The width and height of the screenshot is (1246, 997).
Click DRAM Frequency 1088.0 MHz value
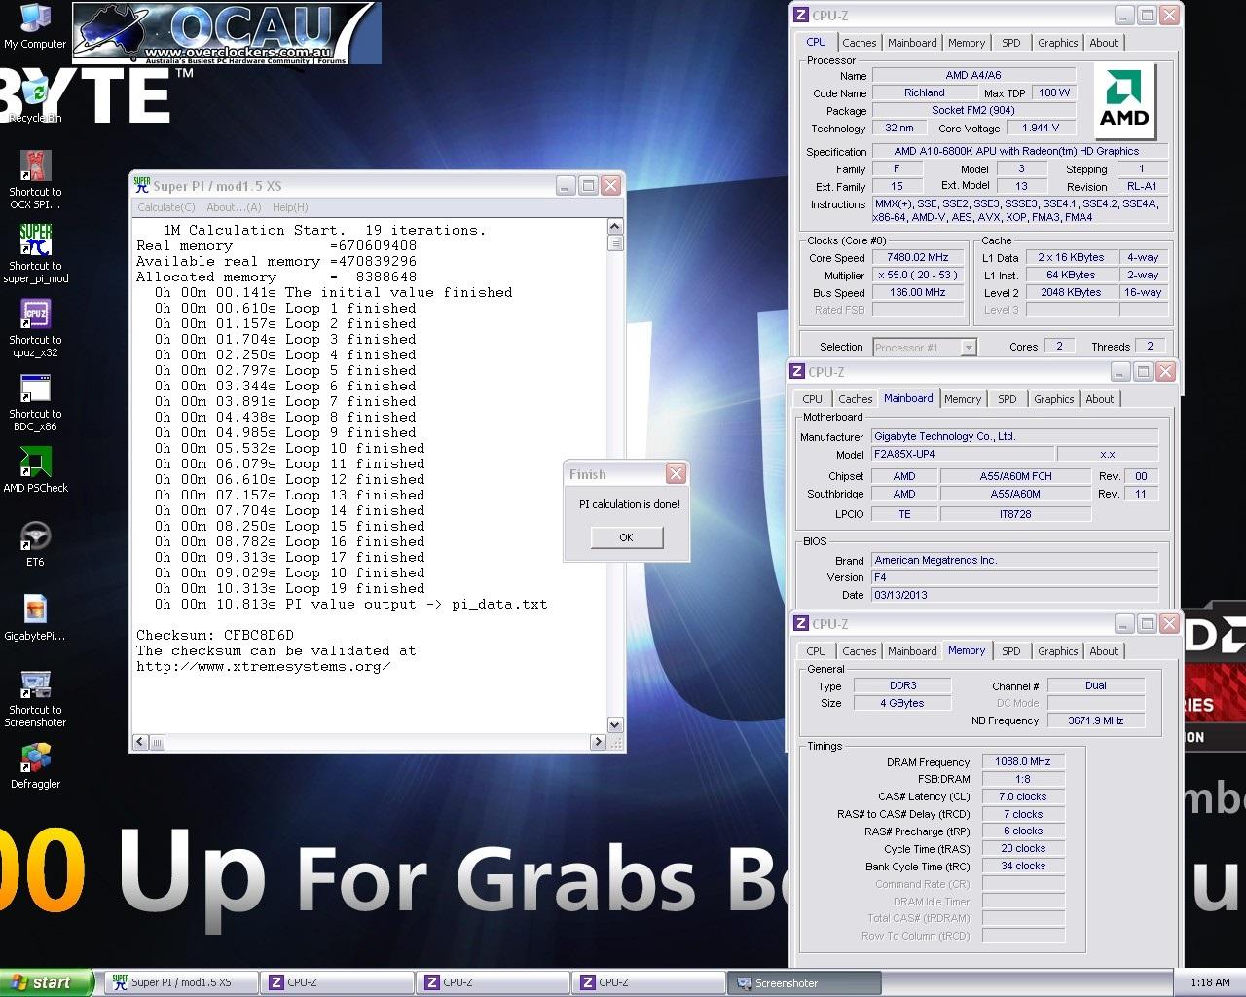(x=1023, y=761)
